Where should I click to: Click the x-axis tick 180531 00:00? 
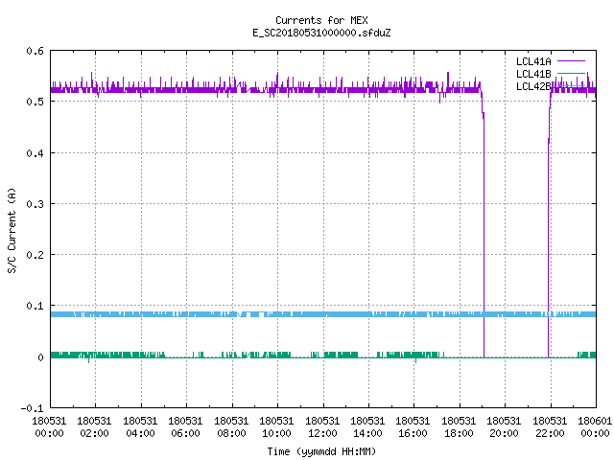tap(49, 427)
